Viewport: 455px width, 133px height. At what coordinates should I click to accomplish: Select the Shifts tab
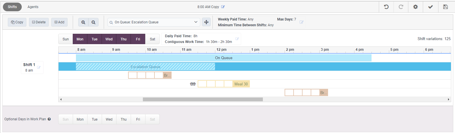pyautogui.click(x=12, y=7)
